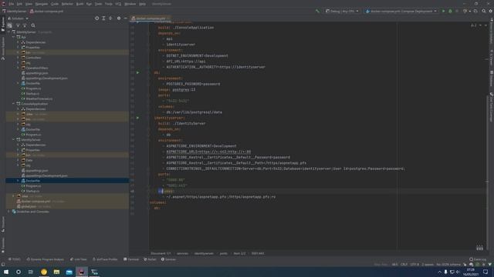Open the TODO tool window
This screenshot has width=494, height=277.
click(15, 259)
